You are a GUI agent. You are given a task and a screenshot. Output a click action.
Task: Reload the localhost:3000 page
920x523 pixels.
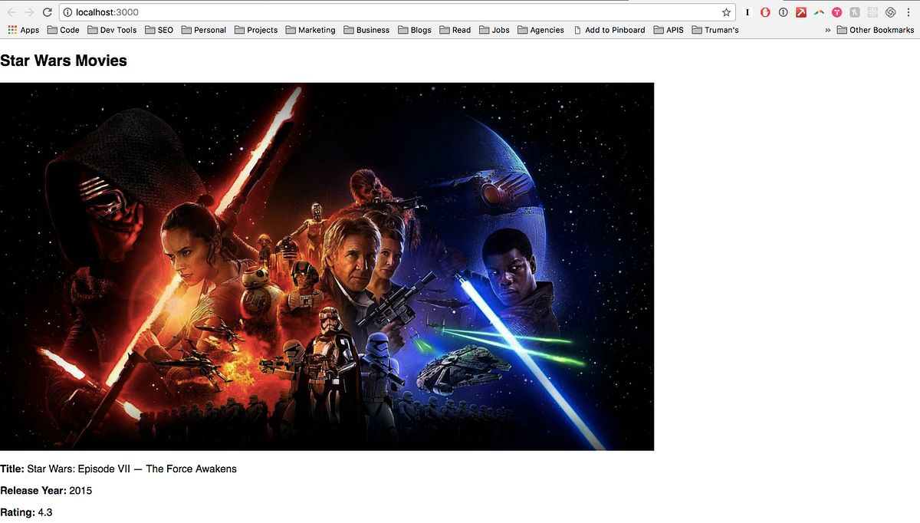click(48, 12)
